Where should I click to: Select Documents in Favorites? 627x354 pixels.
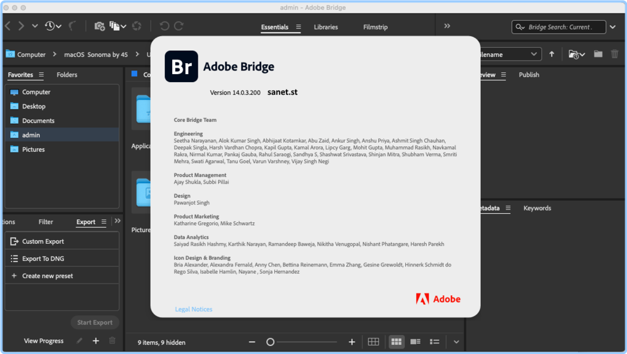pyautogui.click(x=62, y=121)
